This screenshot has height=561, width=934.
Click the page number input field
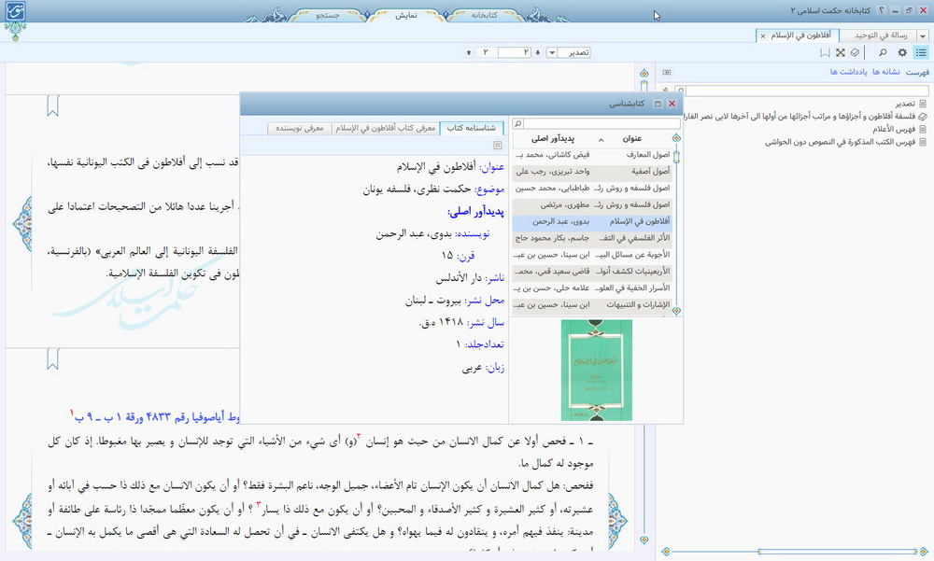coord(514,52)
